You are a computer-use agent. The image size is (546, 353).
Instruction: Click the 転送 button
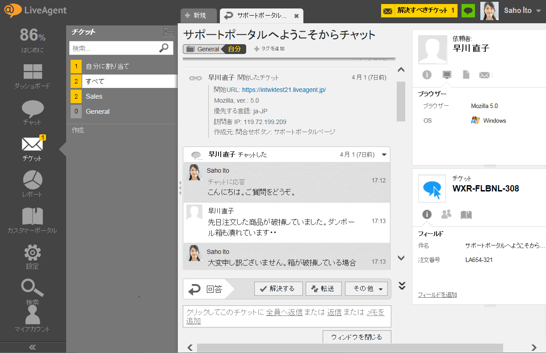click(x=323, y=289)
